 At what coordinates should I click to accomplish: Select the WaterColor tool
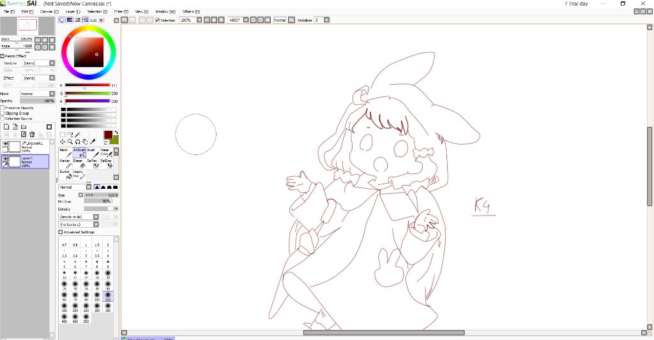107,153
